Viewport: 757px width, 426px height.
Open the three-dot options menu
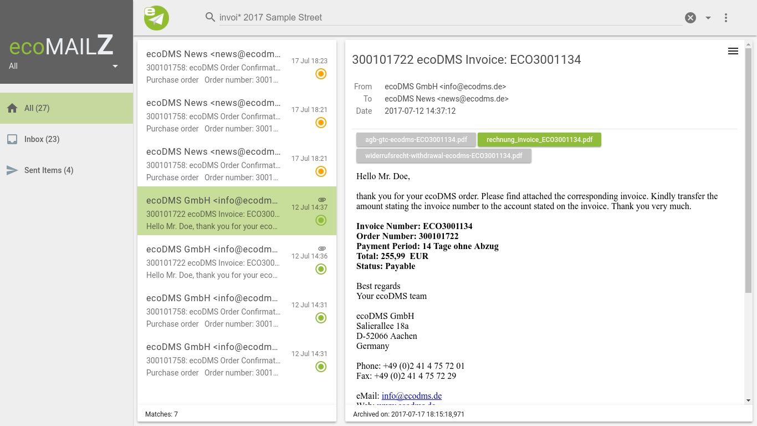726,18
